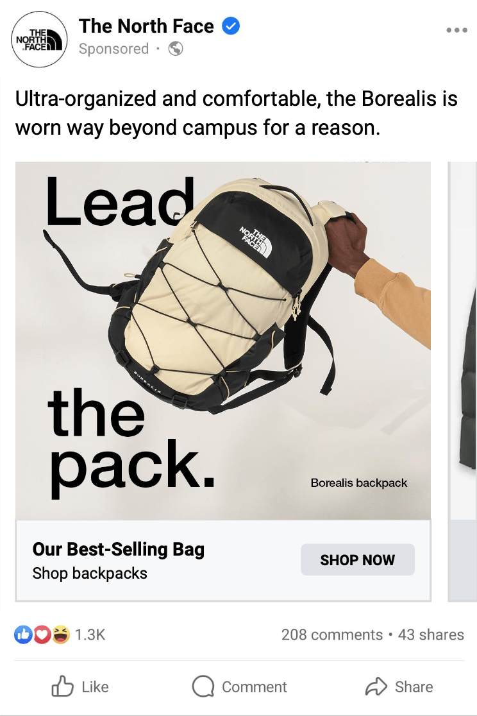Click the Borealis backpack ad image

pyautogui.click(x=223, y=341)
